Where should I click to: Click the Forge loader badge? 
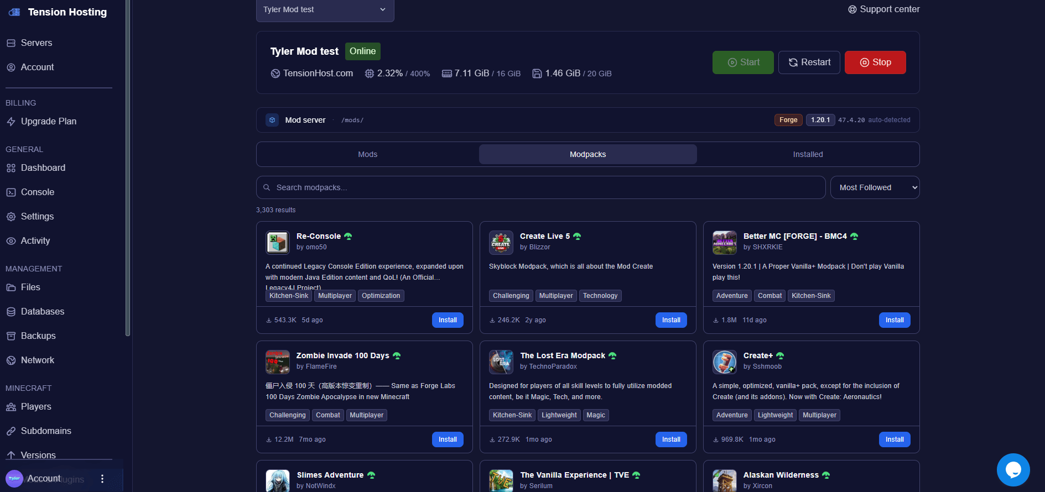click(788, 120)
